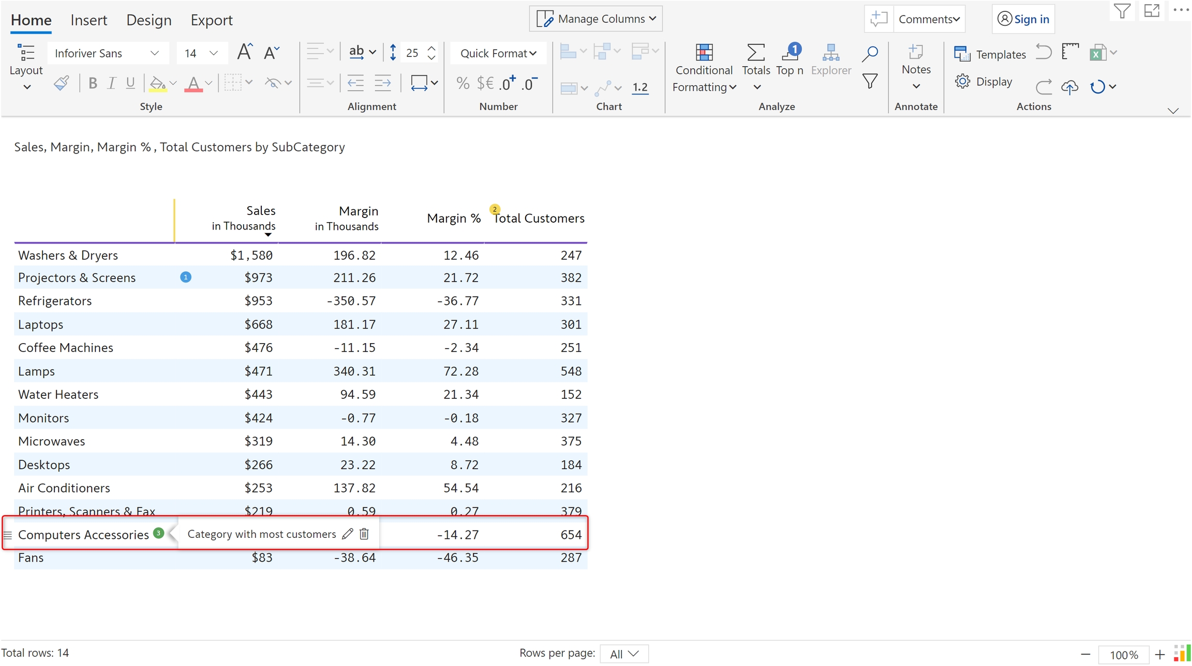Switch to the Insert tab

tap(88, 20)
